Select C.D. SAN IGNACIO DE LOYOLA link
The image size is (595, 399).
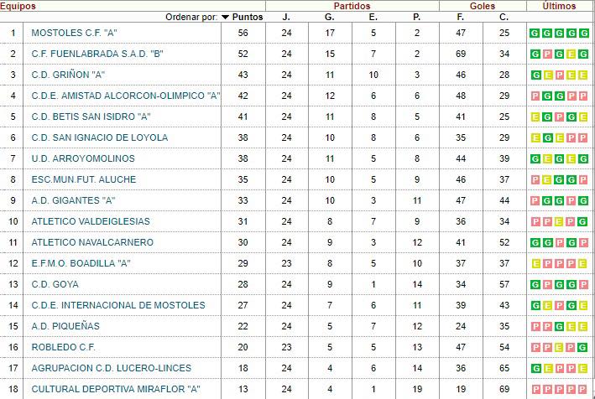pos(99,137)
